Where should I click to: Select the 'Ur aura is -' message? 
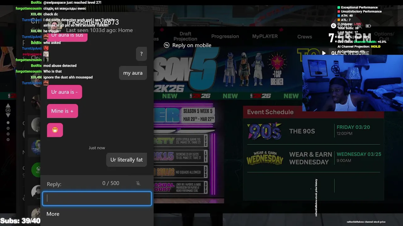click(x=65, y=92)
